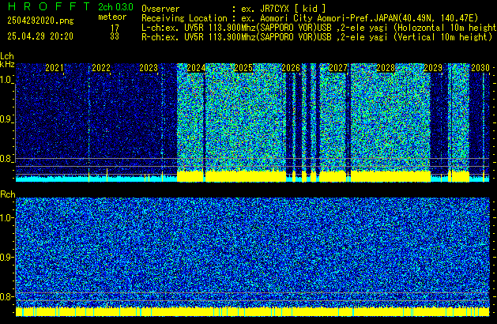Click the 2029 time marker
Screen dimensions: 497x324
[433, 68]
